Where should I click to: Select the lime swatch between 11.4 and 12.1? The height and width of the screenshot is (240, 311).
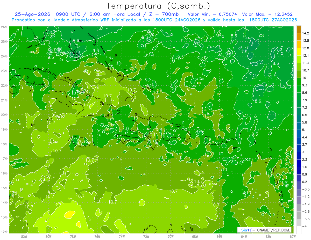[x=299, y=59]
